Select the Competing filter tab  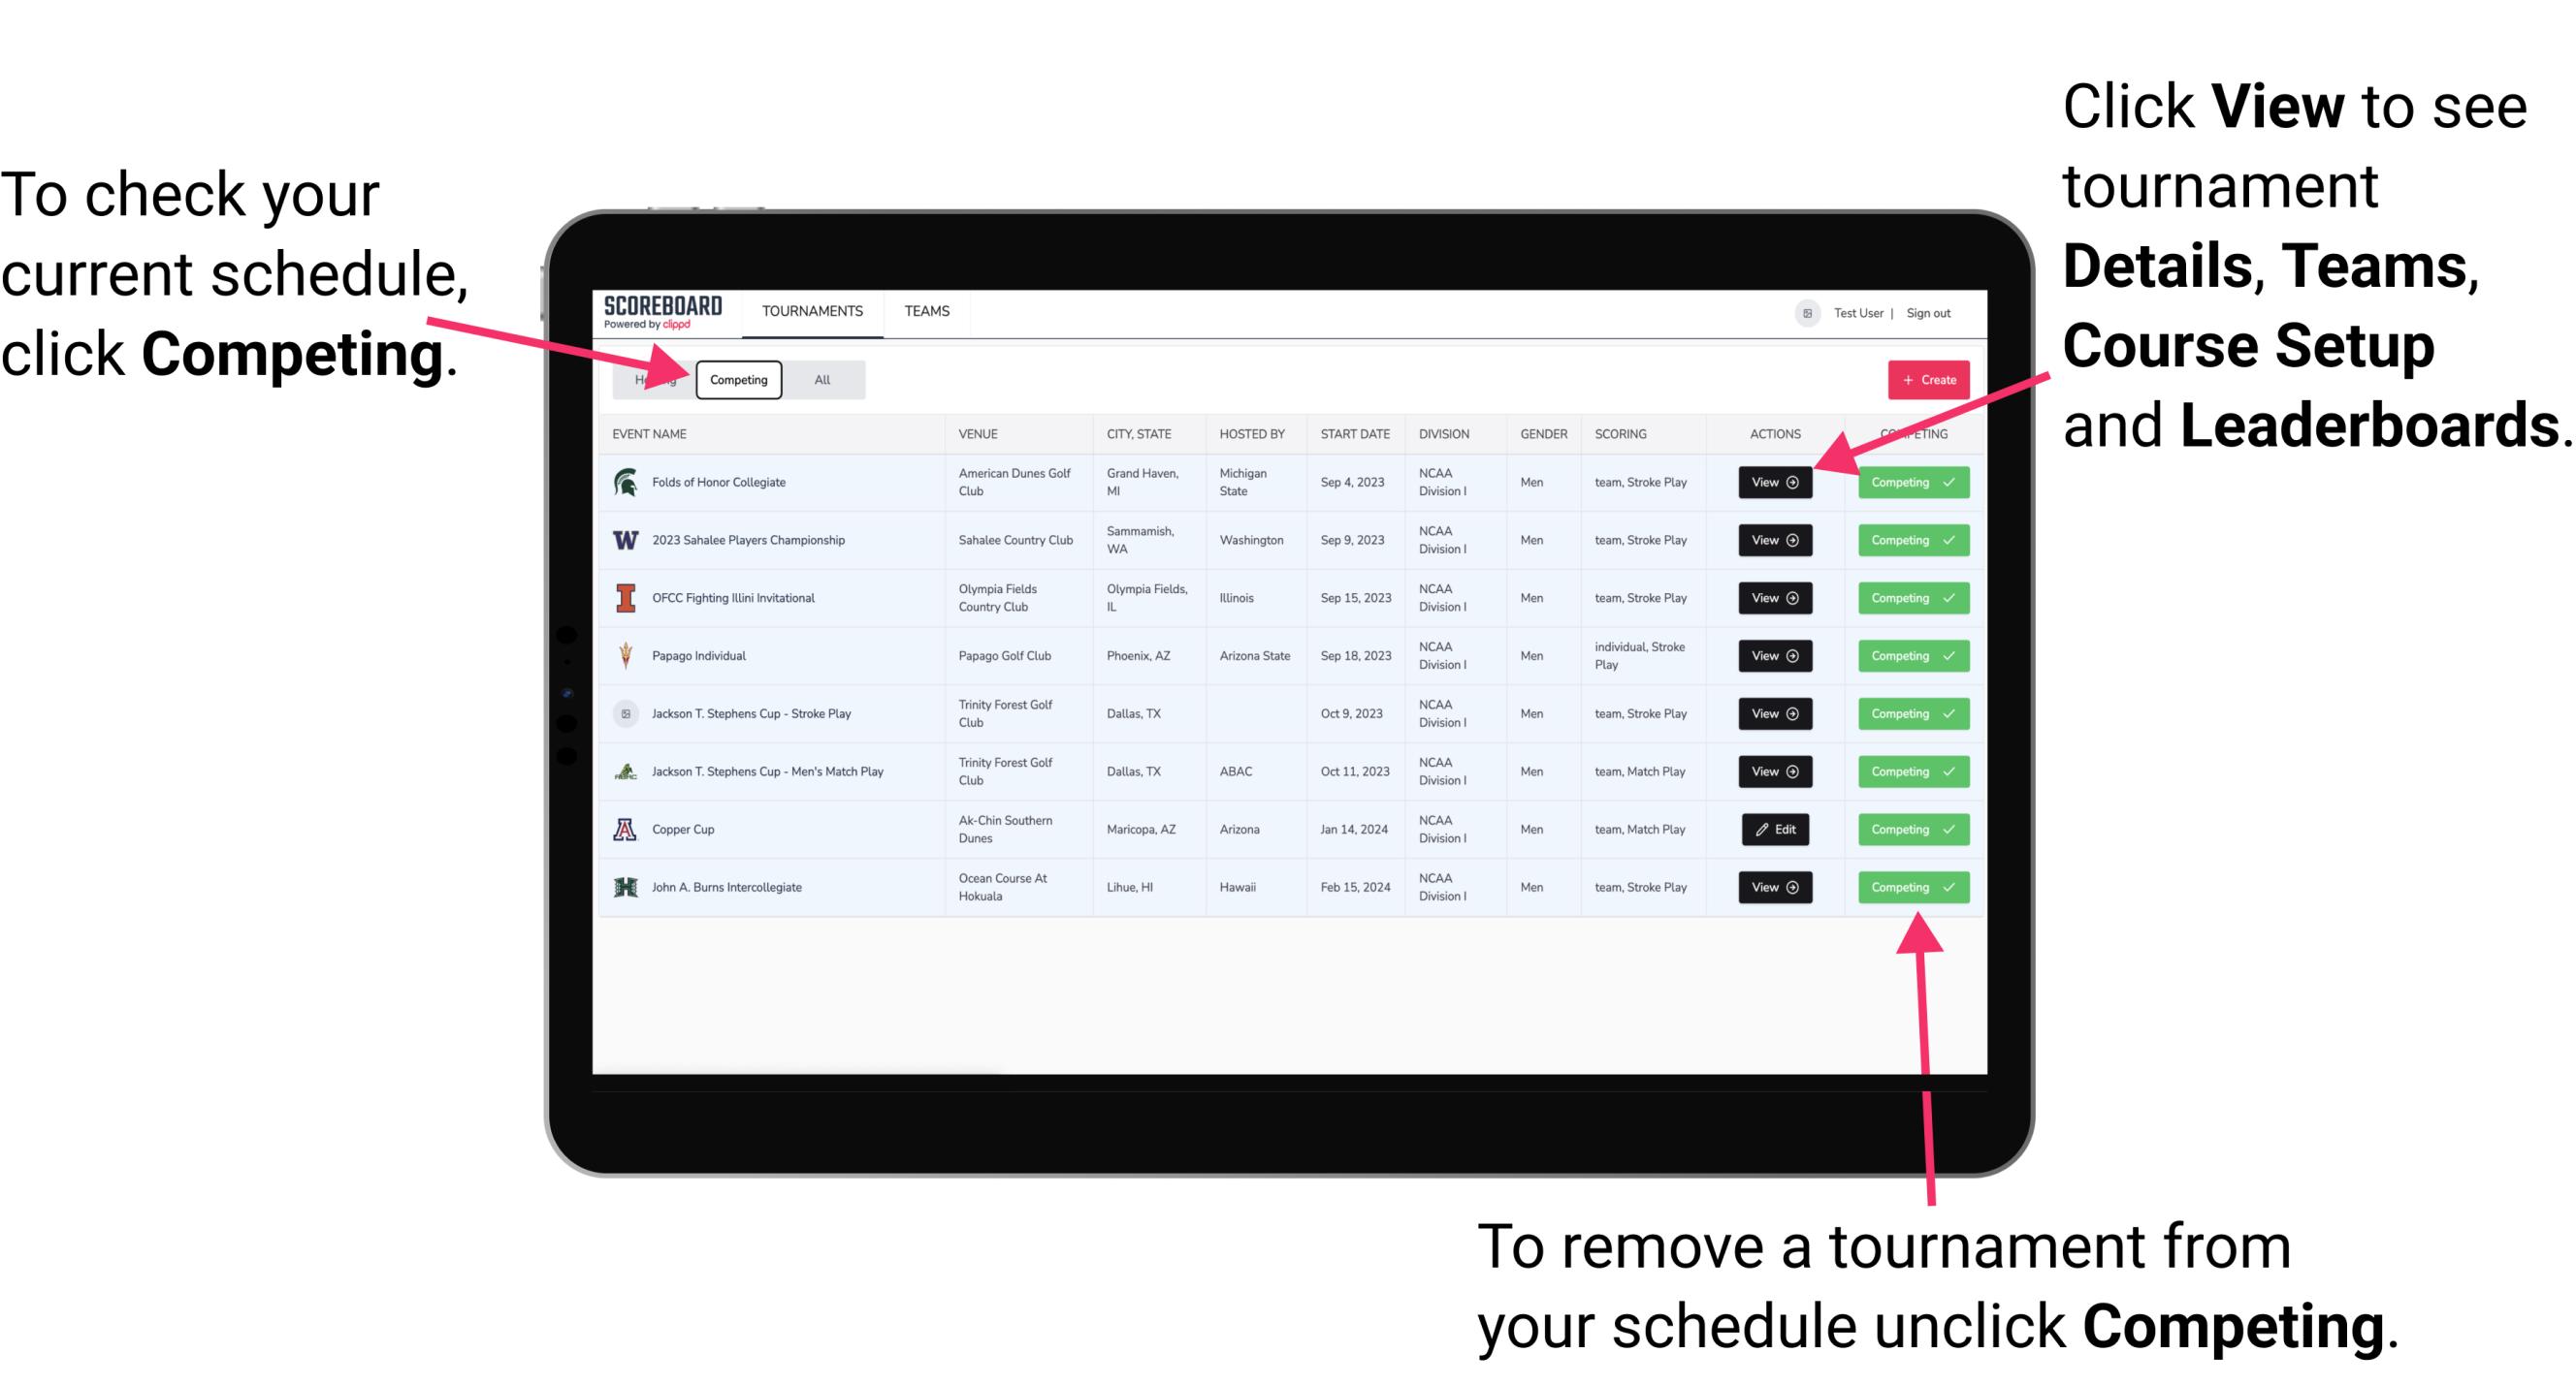pyautogui.click(x=737, y=379)
